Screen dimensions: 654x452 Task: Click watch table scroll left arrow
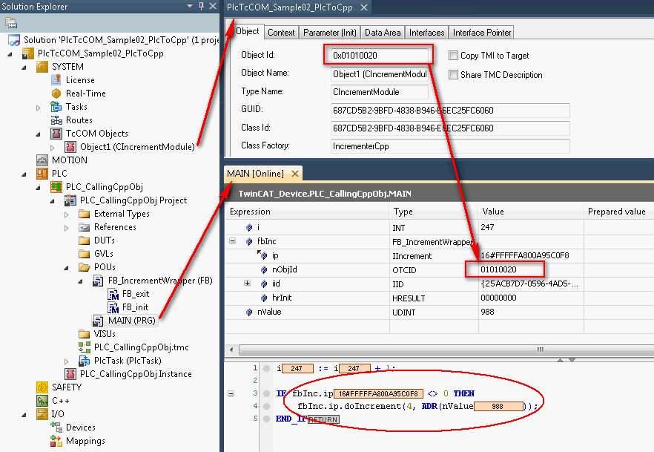tap(231, 350)
